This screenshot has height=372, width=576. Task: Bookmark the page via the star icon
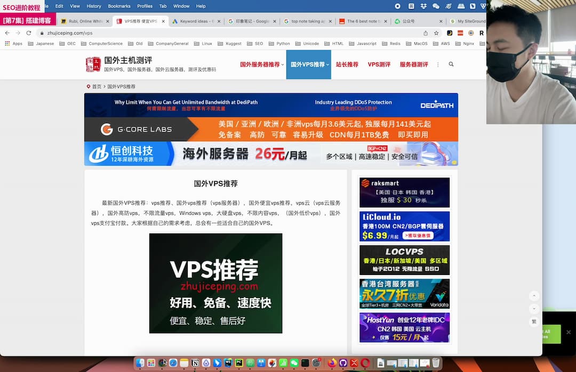(436, 33)
